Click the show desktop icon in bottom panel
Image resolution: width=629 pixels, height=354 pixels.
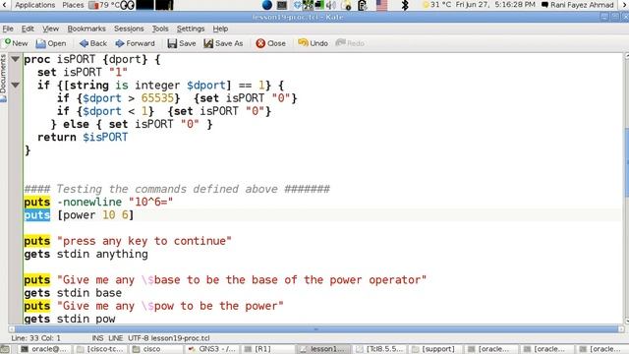click(x=4, y=349)
